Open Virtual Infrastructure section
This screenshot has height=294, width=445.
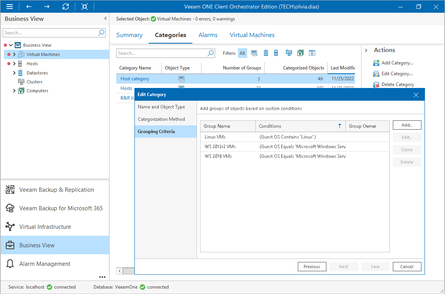(x=55, y=227)
